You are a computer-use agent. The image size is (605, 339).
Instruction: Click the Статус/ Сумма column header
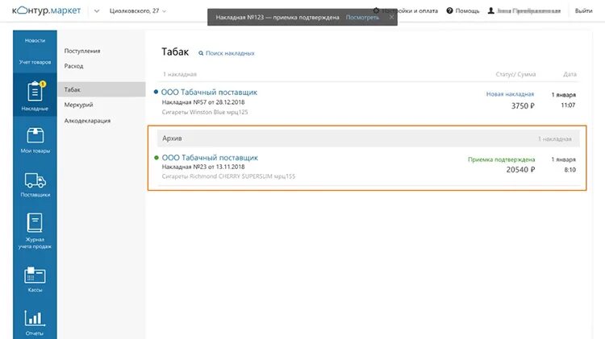(x=515, y=74)
